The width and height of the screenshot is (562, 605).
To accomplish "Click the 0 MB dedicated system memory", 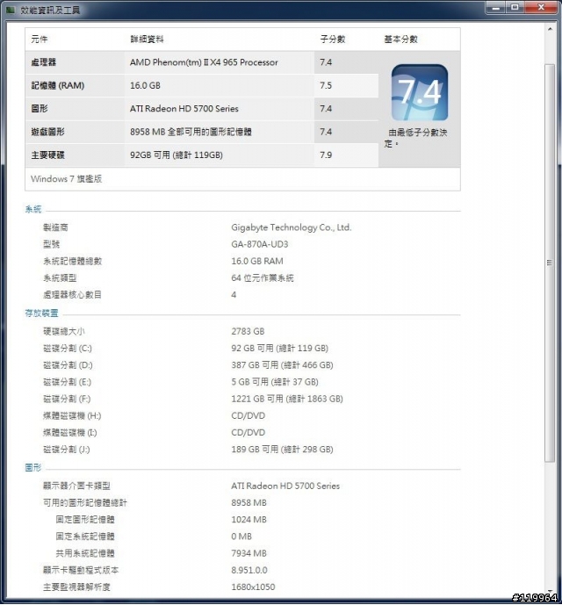I will tap(241, 537).
